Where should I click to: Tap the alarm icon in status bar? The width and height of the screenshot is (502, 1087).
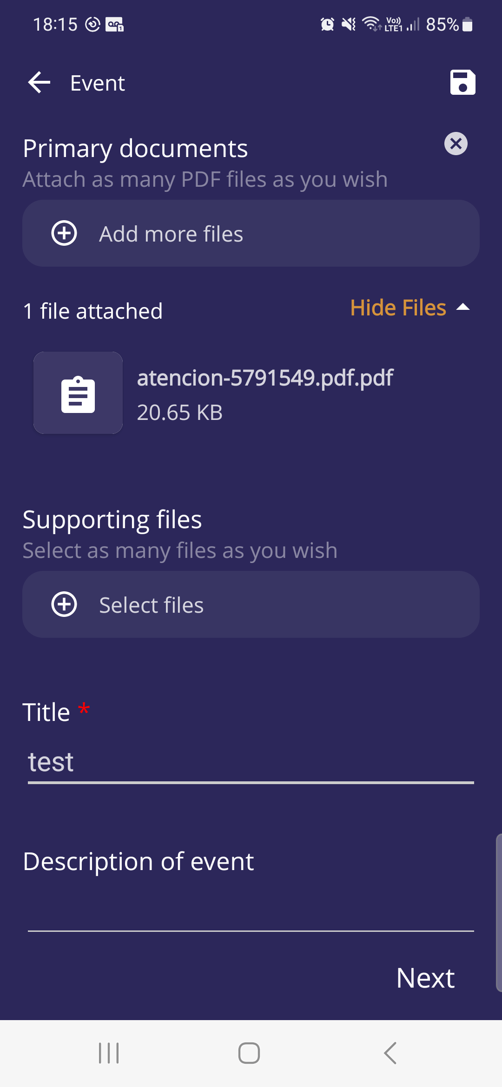tap(327, 24)
